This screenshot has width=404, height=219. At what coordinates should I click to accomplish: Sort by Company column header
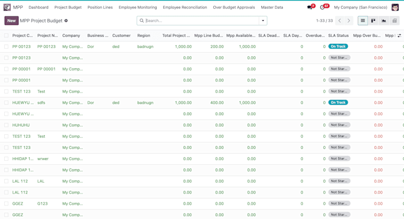click(x=71, y=36)
